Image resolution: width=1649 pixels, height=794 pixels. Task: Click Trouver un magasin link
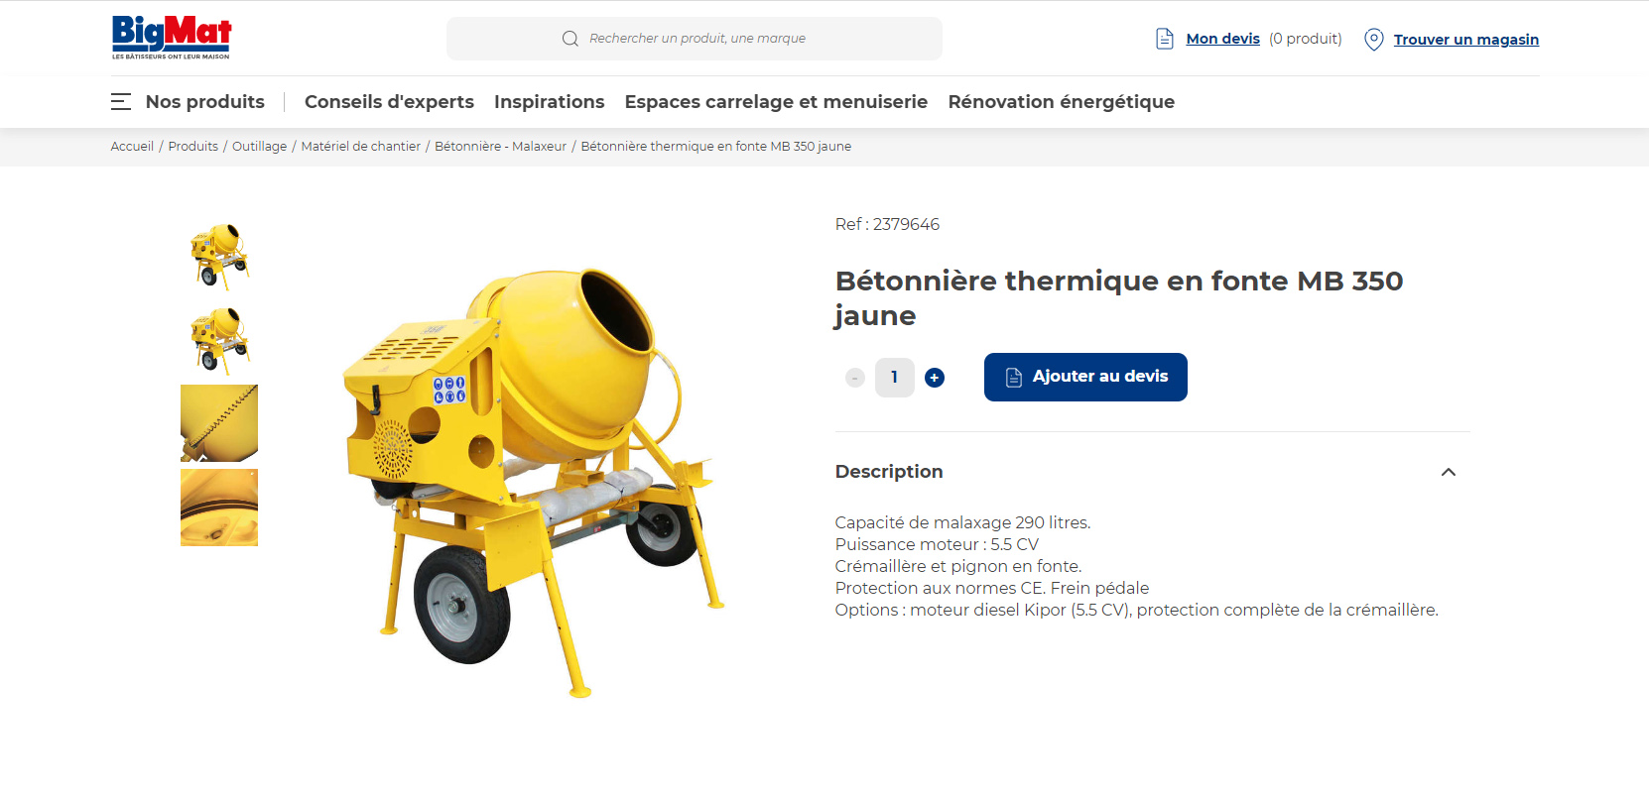pos(1466,40)
